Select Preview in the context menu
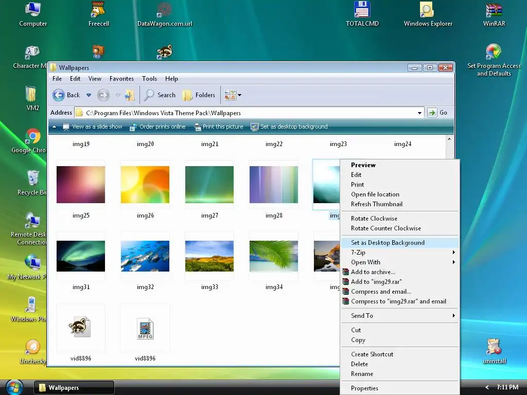This screenshot has height=395, width=527. click(x=399, y=165)
